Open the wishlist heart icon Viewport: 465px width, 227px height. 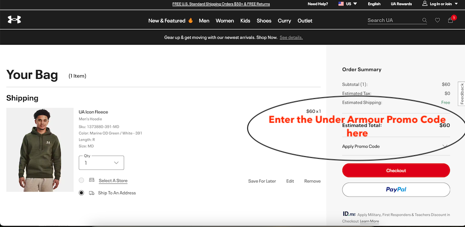(x=437, y=20)
